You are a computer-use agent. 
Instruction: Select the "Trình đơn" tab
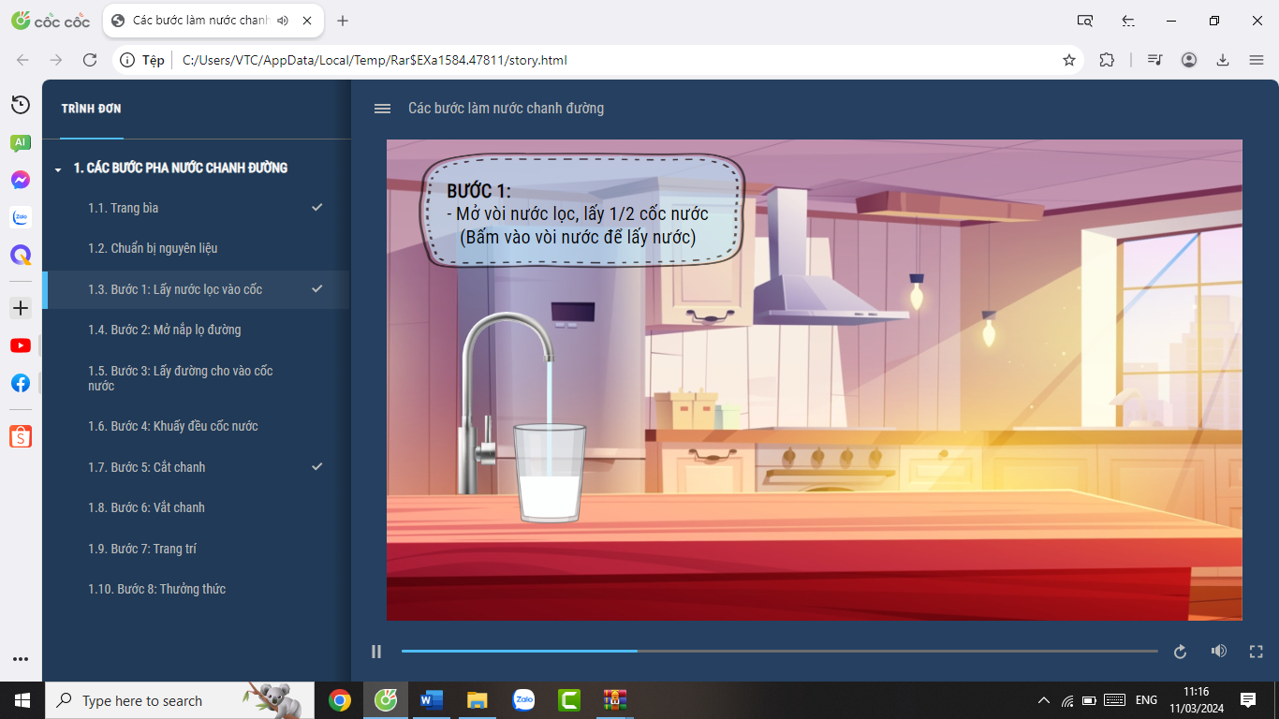(x=91, y=109)
